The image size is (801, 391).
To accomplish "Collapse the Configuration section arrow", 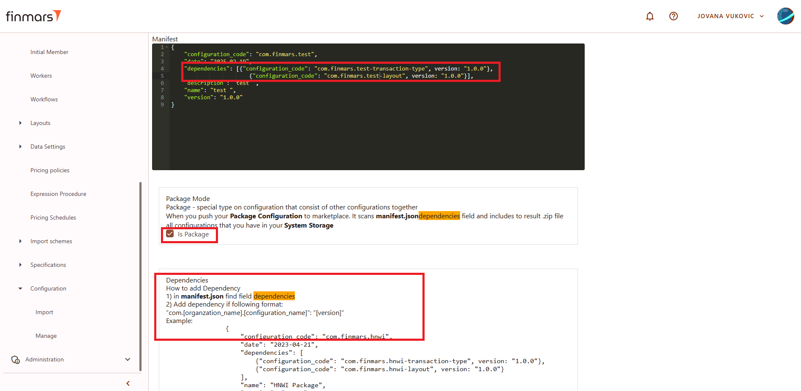I will coord(20,288).
